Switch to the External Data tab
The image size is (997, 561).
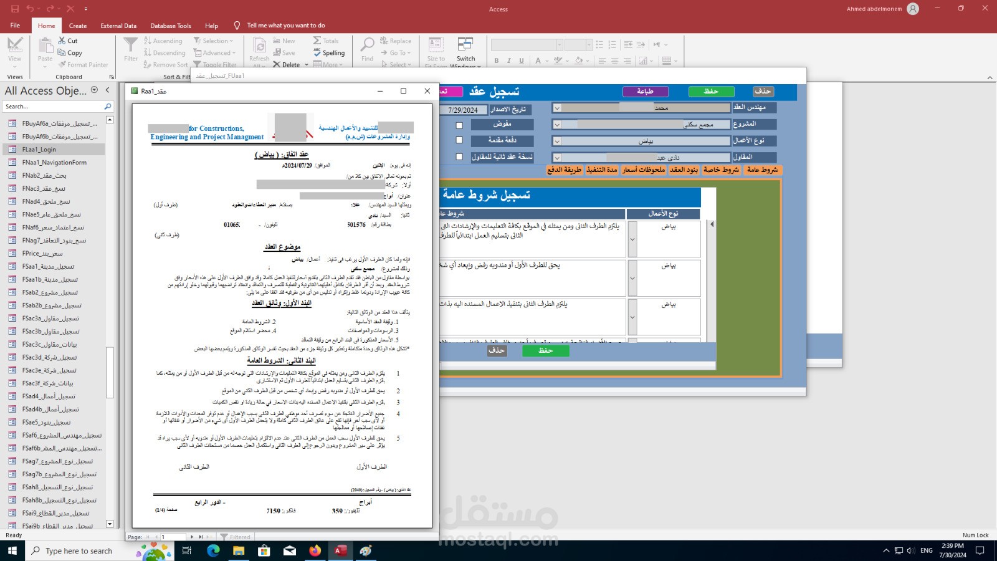[118, 26]
